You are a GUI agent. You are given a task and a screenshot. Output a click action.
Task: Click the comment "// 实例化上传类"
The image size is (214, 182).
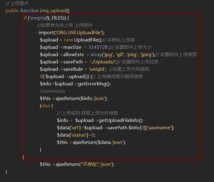point(119,40)
